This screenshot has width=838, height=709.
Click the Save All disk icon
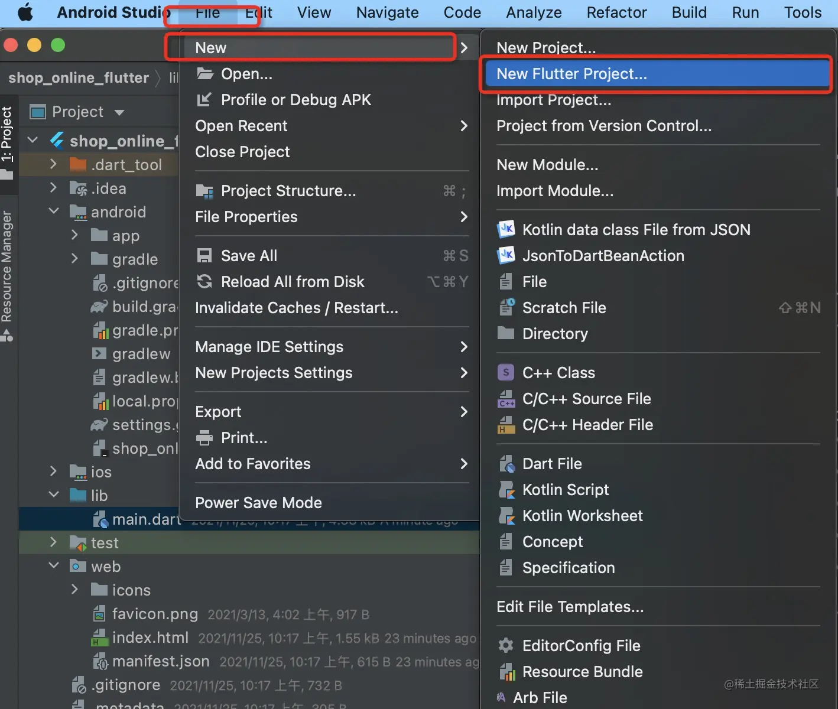click(x=204, y=255)
